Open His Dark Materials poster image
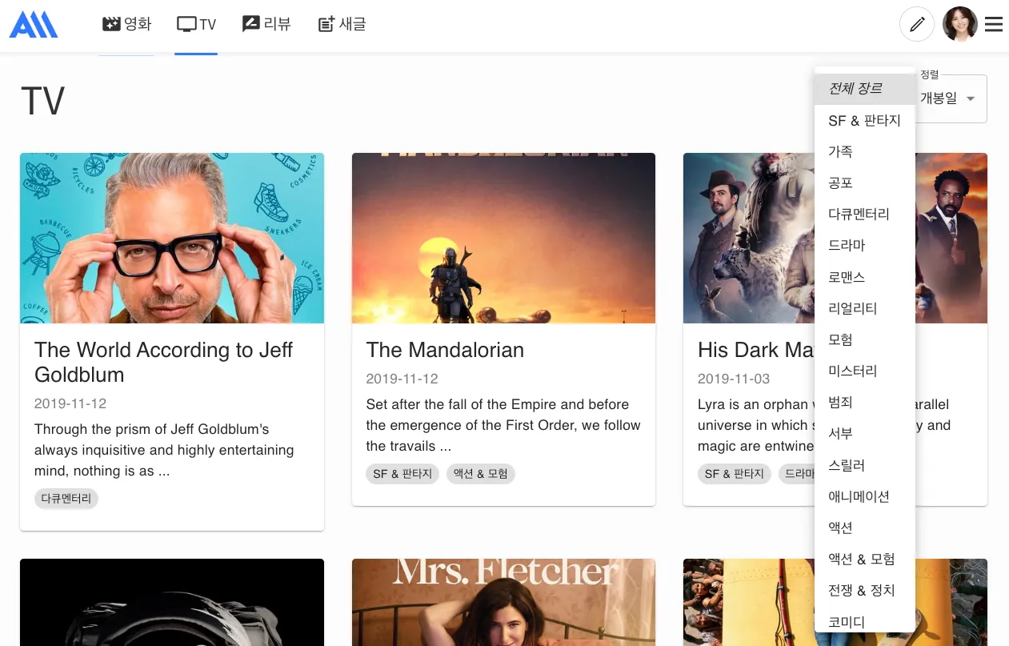The image size is (1009, 646). coord(748,239)
